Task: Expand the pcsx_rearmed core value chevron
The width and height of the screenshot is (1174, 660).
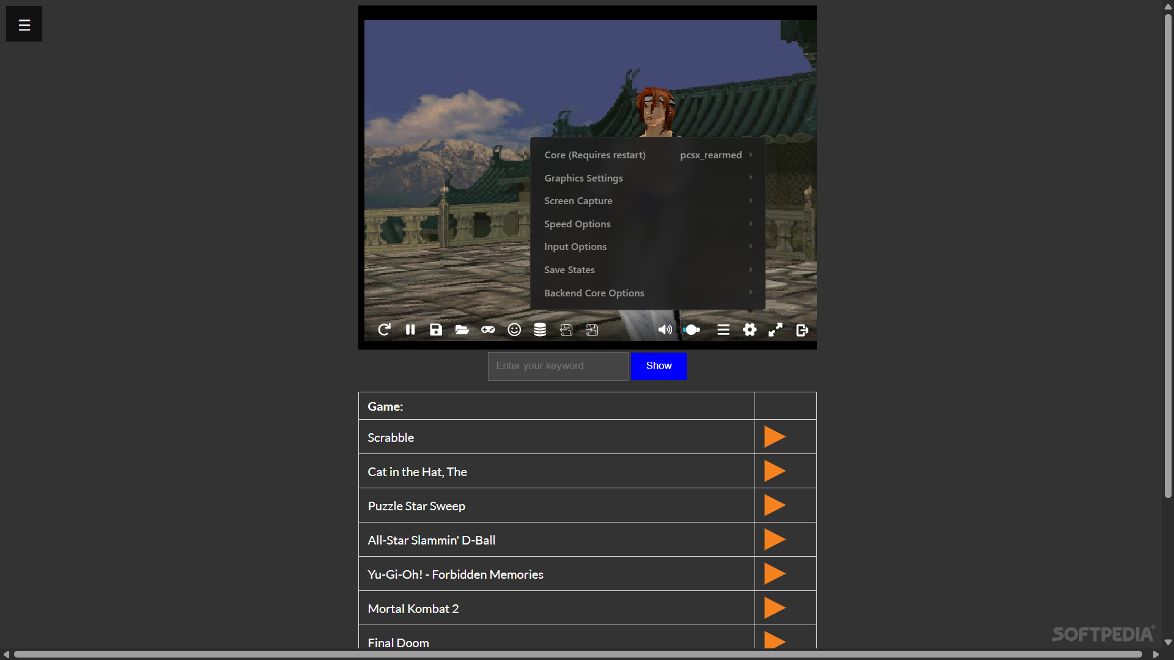Action: tap(751, 155)
